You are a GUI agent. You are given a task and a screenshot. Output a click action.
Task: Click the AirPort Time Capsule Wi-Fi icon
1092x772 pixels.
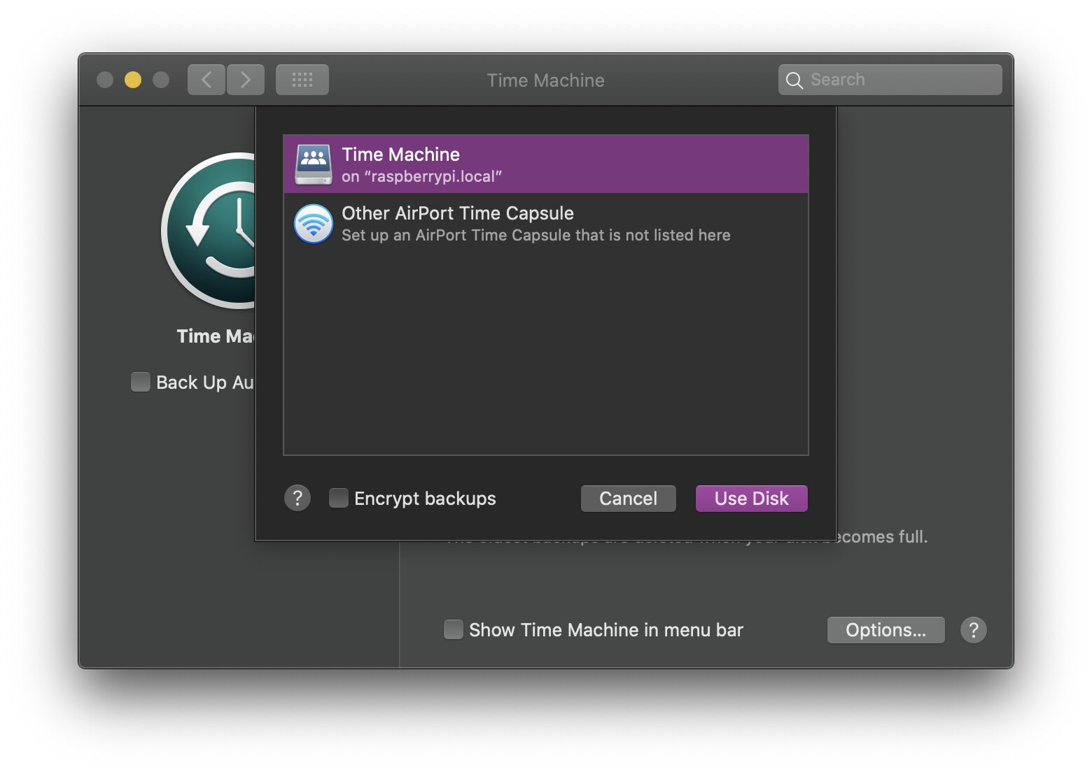click(313, 224)
